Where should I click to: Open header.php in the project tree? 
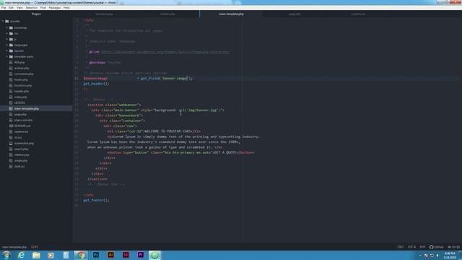[x=22, y=92]
